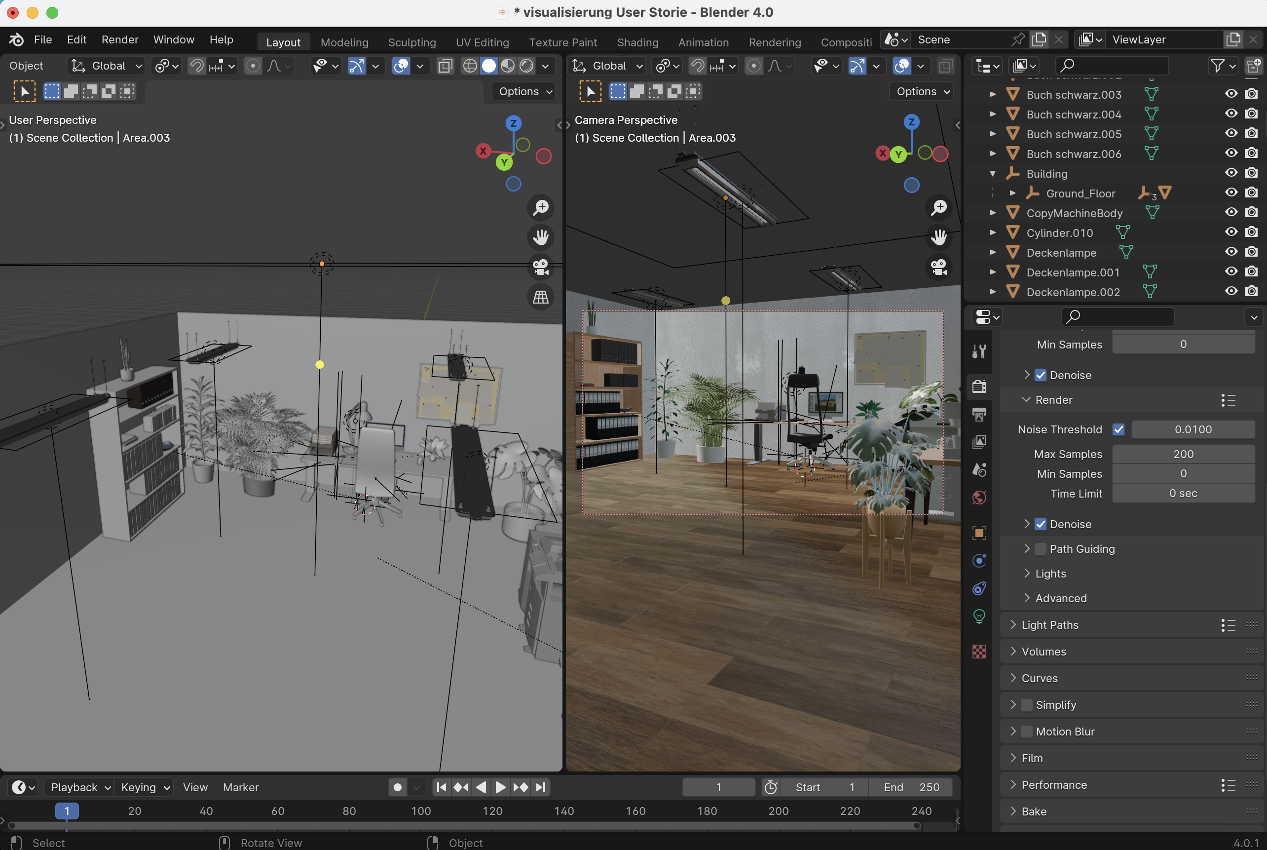Image resolution: width=1267 pixels, height=850 pixels.
Task: Click the Noise Threshold value field
Action: click(1193, 429)
